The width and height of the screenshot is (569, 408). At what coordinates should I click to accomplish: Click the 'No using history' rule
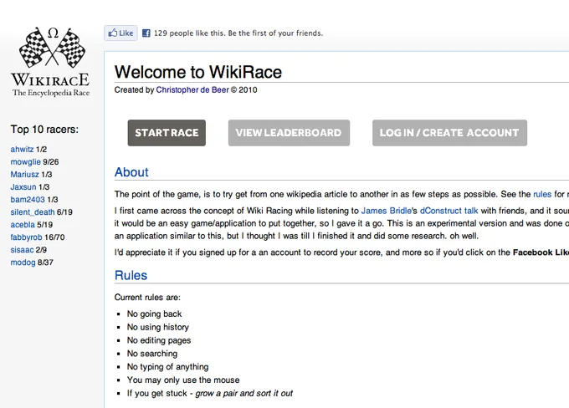158,327
